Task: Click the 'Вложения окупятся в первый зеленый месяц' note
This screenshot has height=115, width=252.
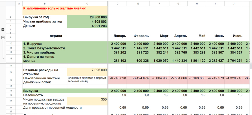Action: pos(87,80)
